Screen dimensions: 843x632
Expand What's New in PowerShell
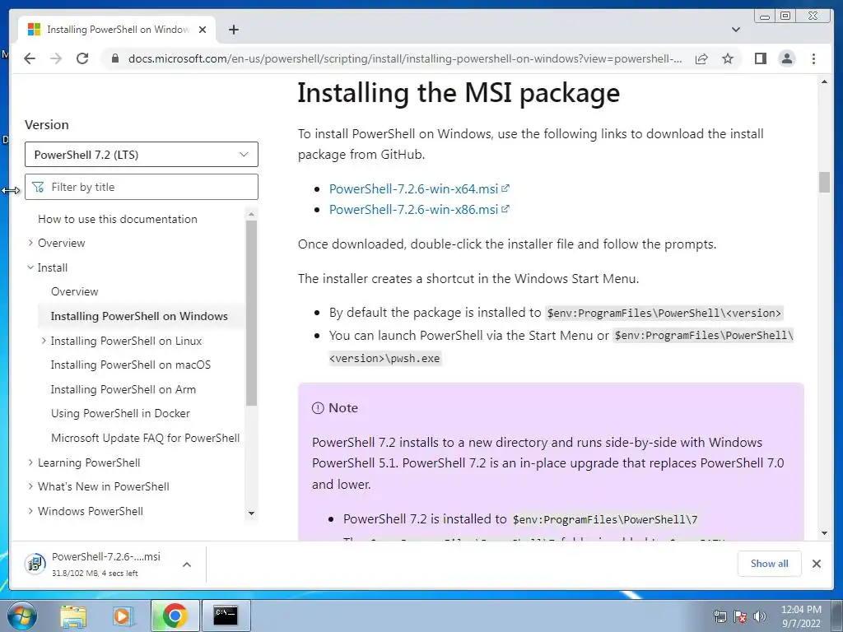30,486
